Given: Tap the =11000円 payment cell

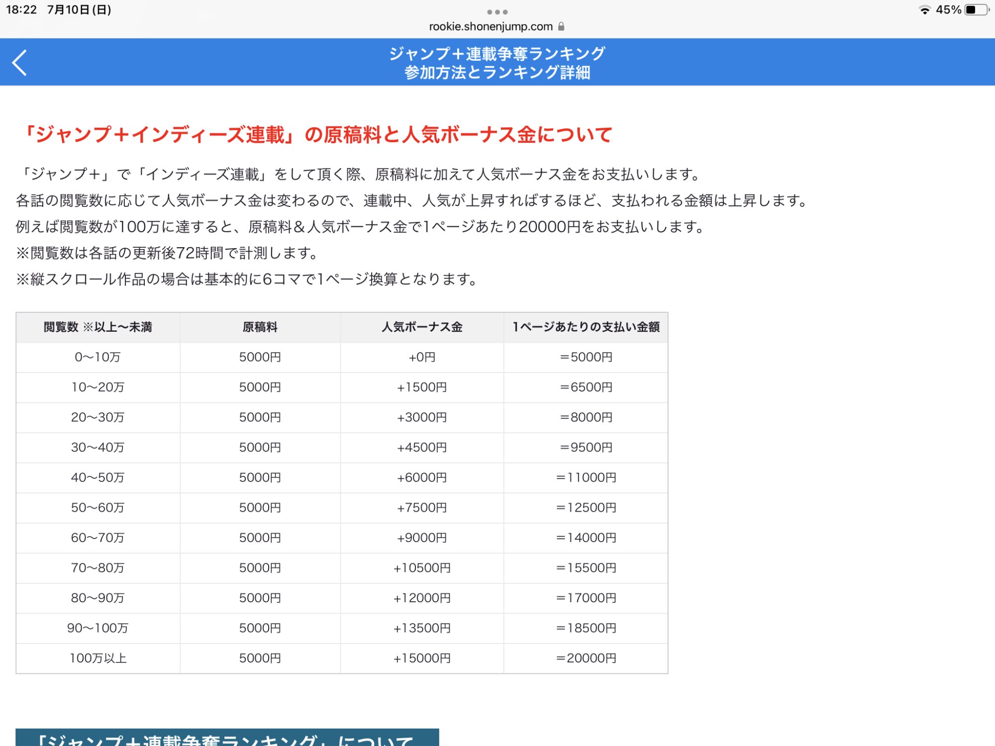Looking at the screenshot, I should (586, 477).
